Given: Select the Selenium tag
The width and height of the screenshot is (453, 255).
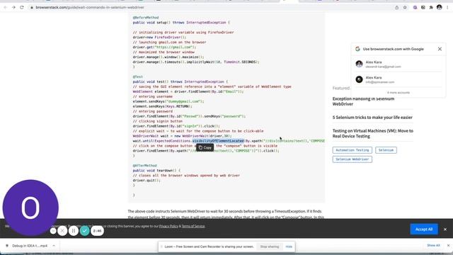Looking at the screenshot, I should pos(386,150).
